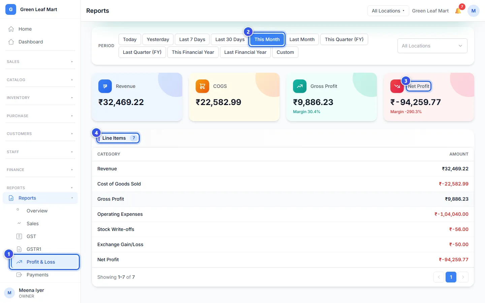Select the Last Month period
The height and width of the screenshot is (303, 485).
click(x=302, y=39)
